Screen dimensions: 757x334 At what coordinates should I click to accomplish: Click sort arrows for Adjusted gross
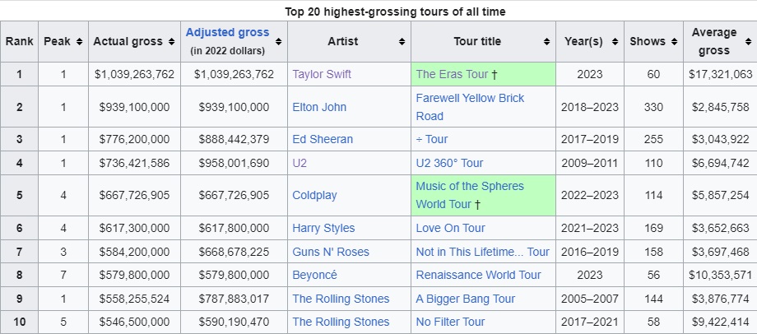click(x=279, y=42)
